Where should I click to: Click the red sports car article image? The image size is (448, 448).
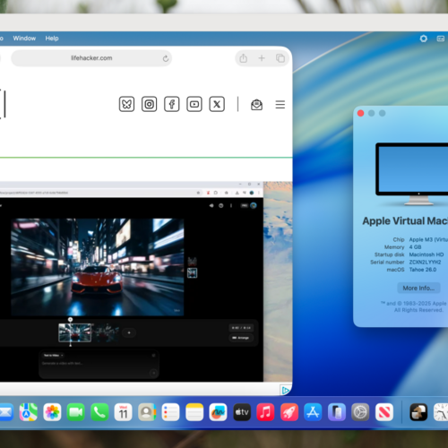coord(98,267)
